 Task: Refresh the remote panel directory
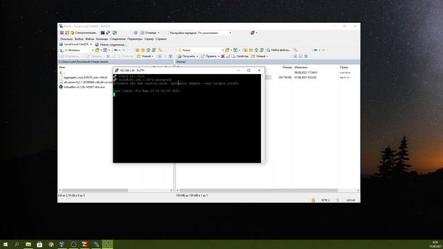(x=262, y=50)
